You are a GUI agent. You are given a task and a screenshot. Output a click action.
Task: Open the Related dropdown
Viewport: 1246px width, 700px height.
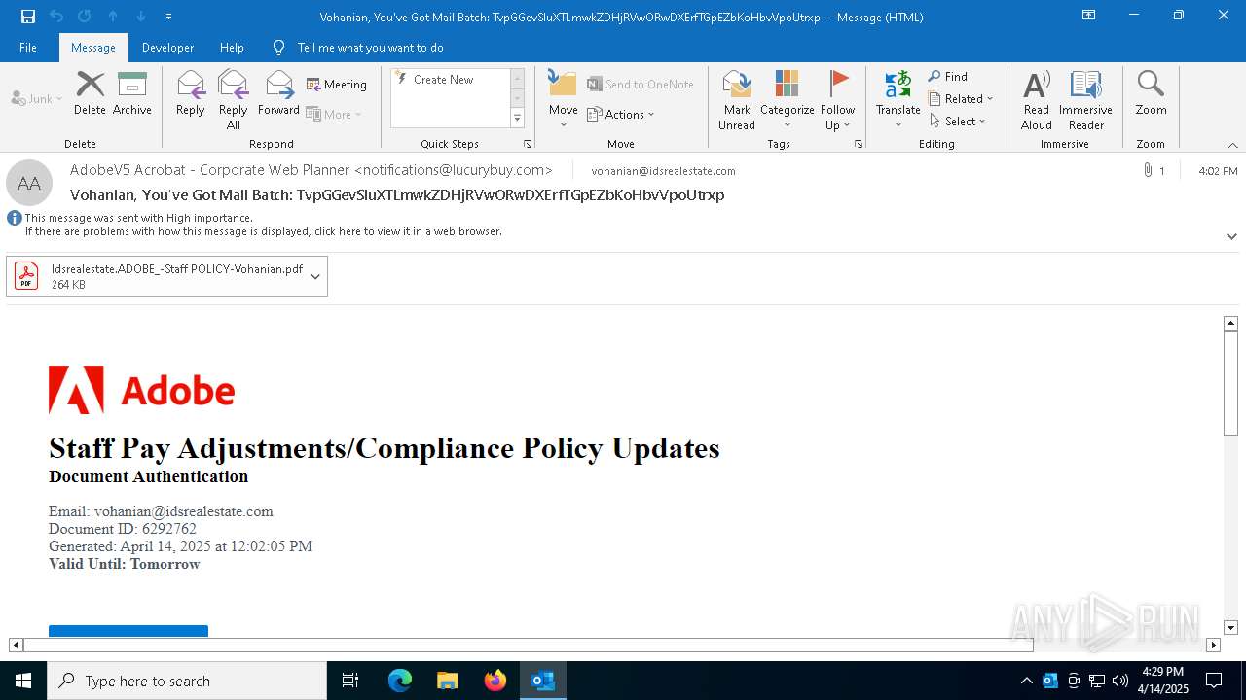(x=961, y=99)
